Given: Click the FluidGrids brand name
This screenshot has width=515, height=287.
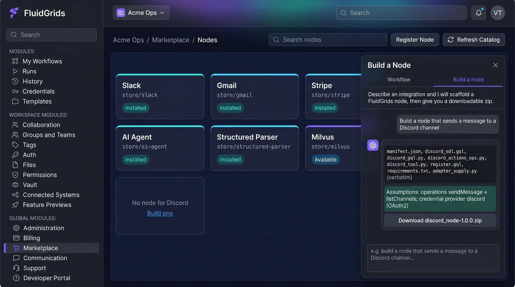Looking at the screenshot, I should pos(44,13).
